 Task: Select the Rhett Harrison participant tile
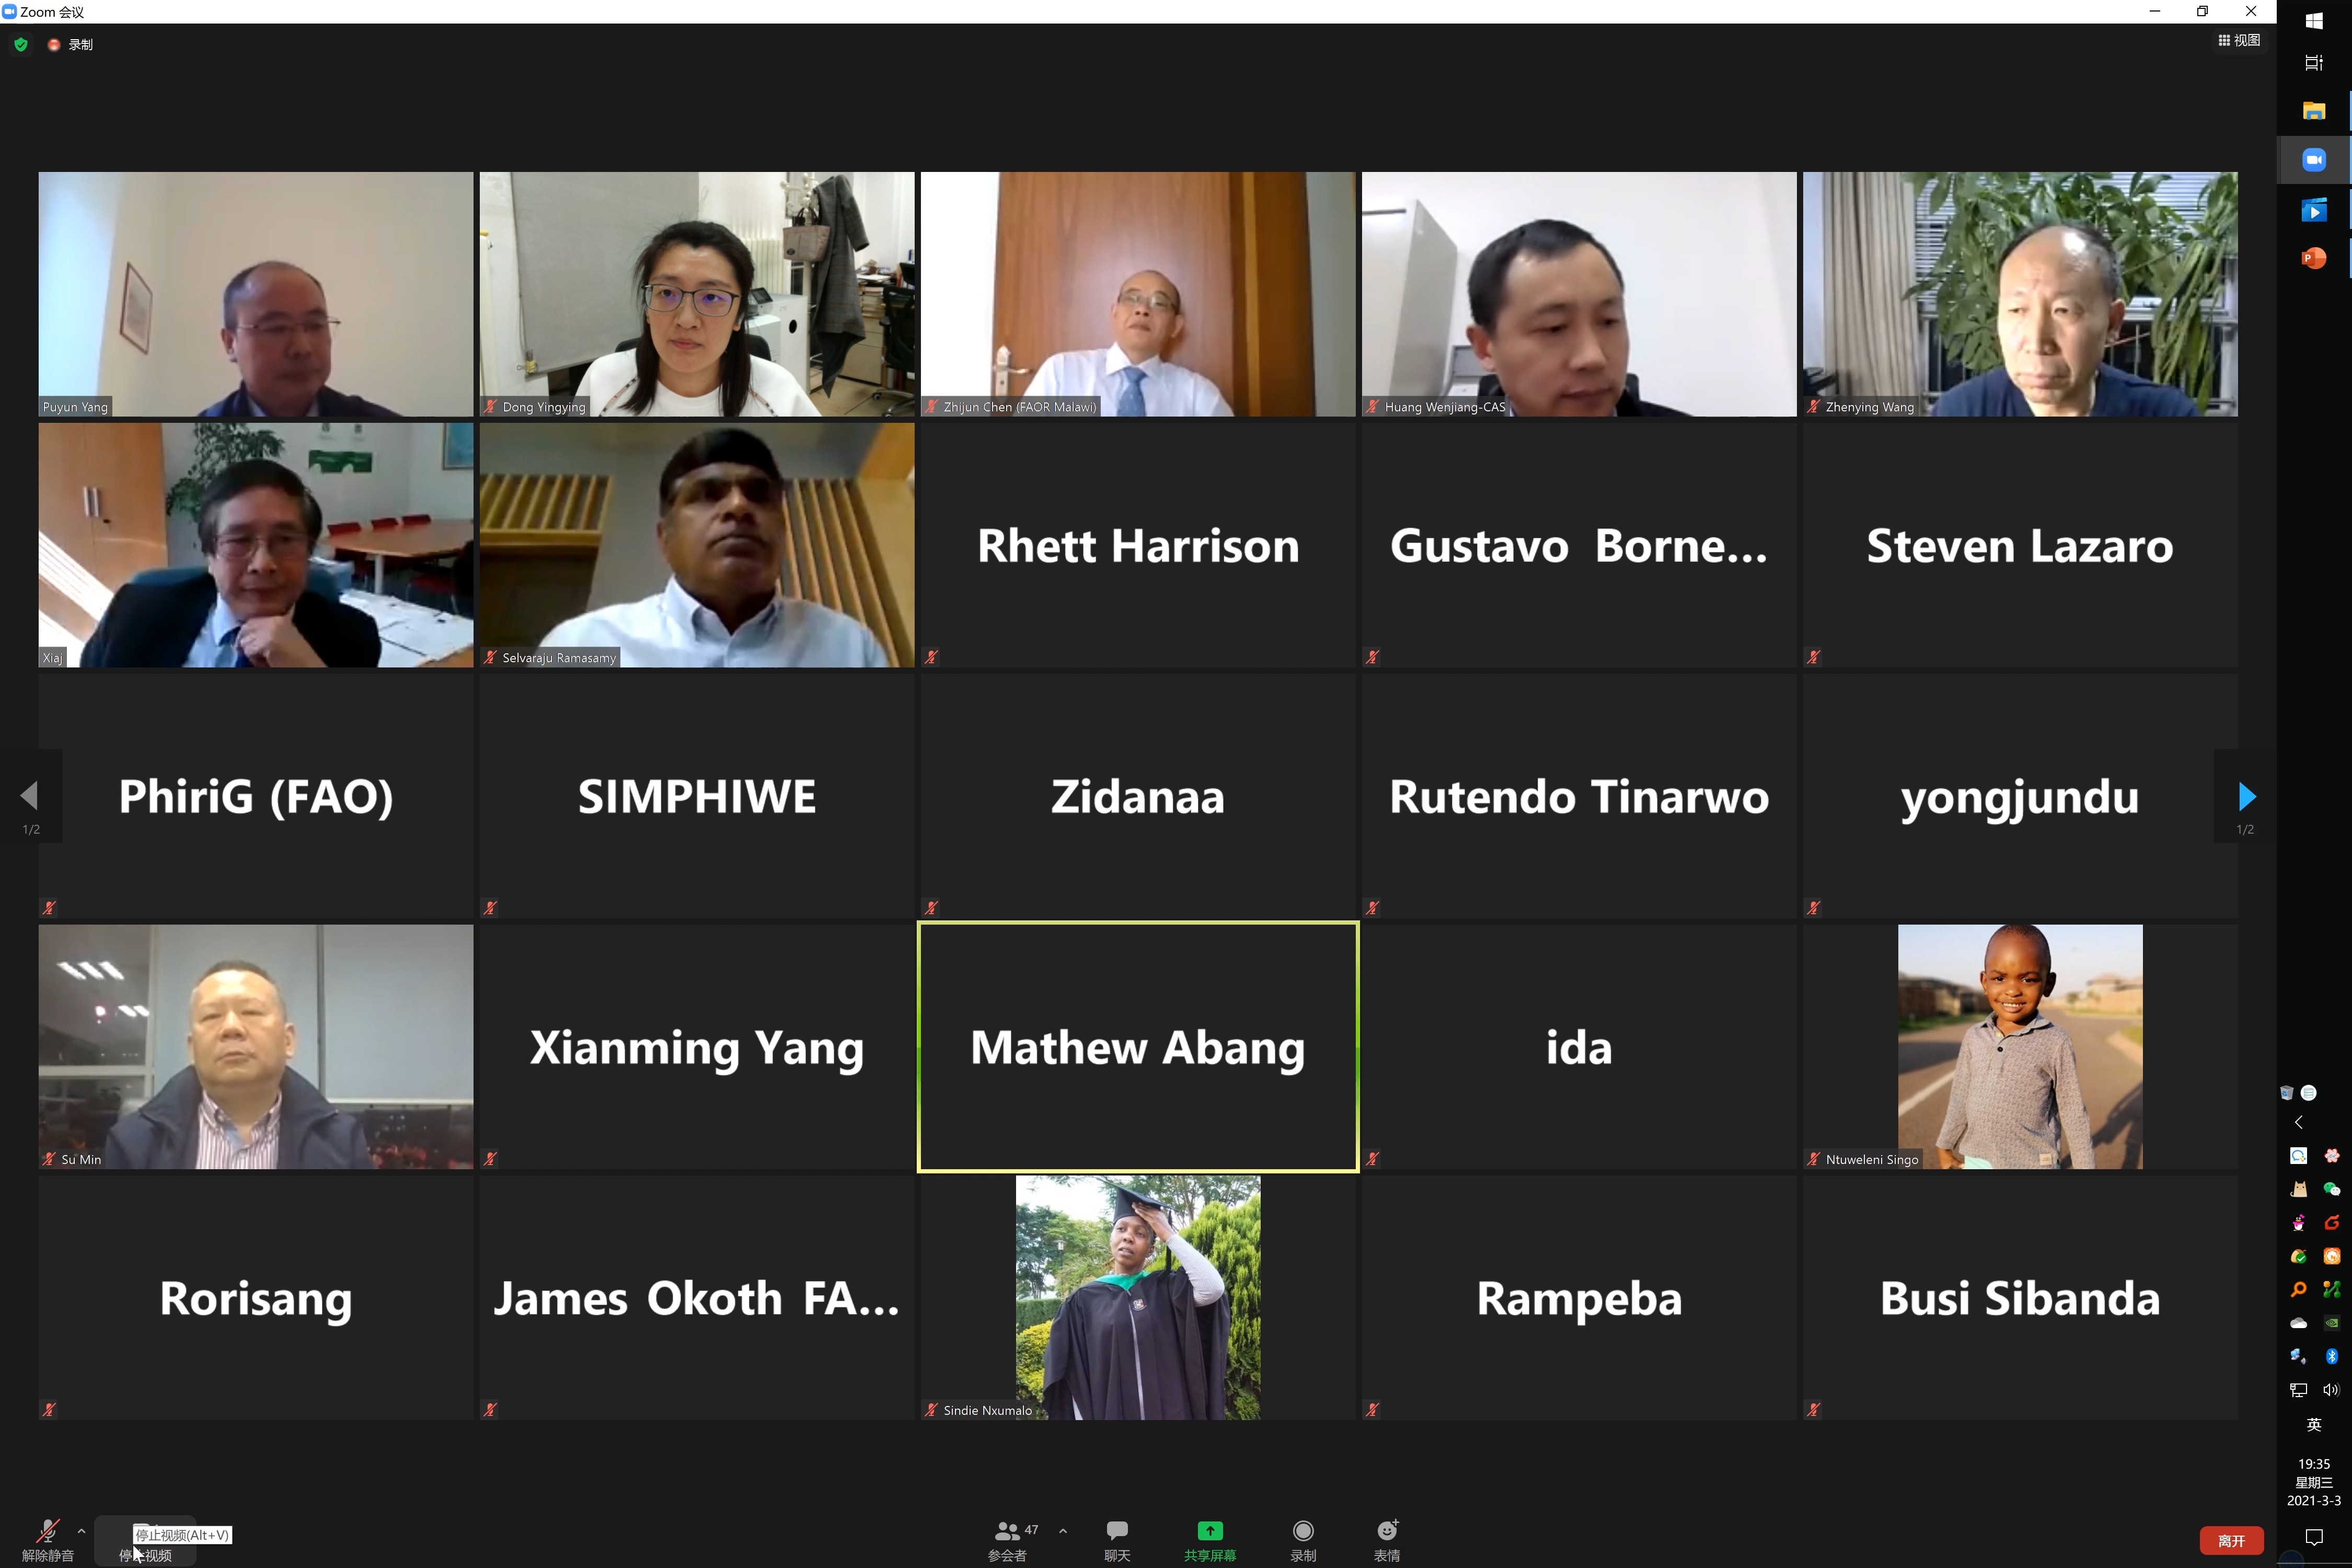[1138, 545]
